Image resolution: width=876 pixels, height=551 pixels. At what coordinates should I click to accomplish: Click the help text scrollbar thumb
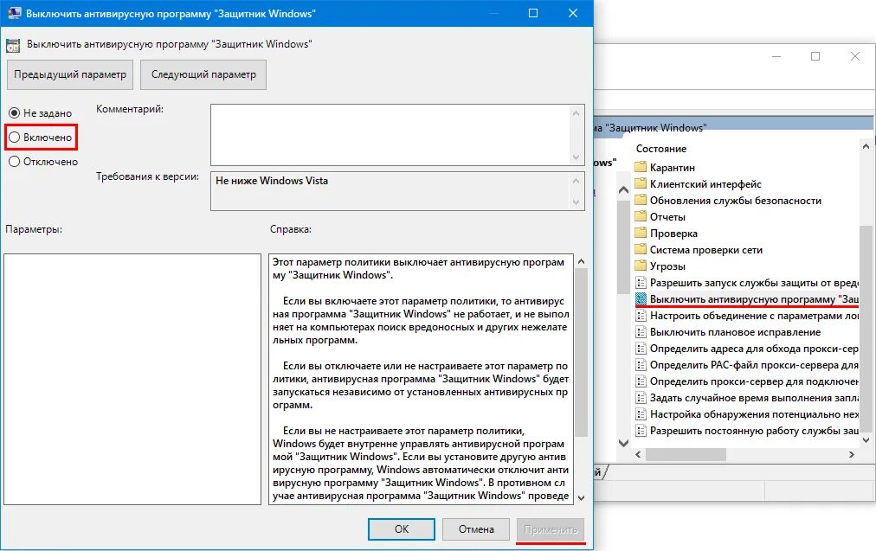[581, 353]
